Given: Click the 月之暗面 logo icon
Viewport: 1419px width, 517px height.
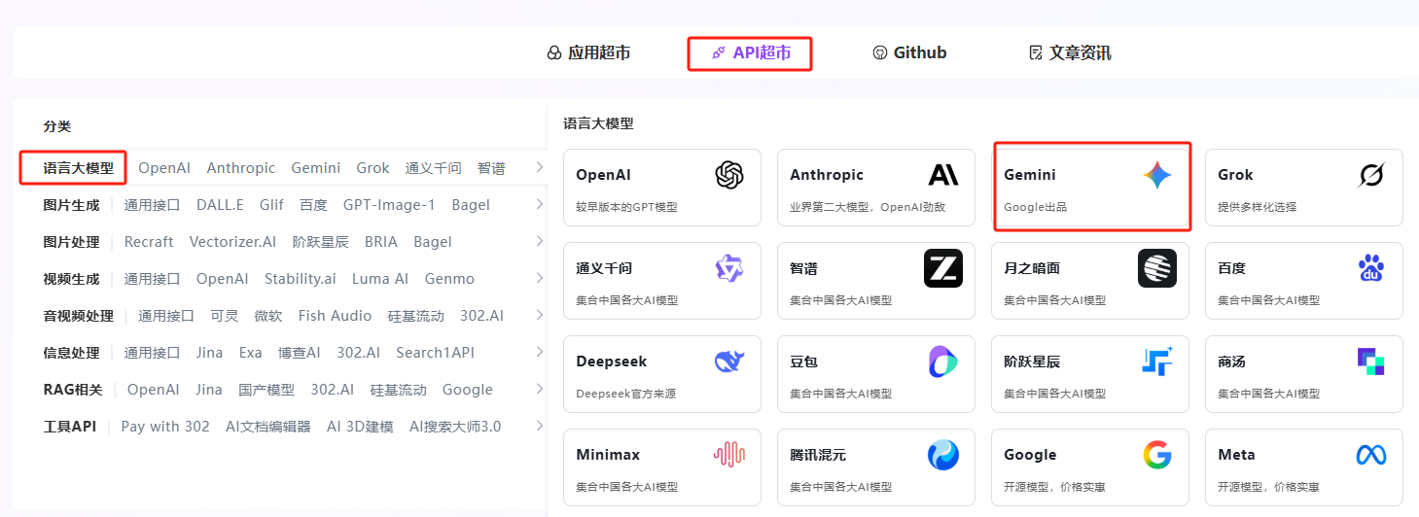Looking at the screenshot, I should point(1157,268).
